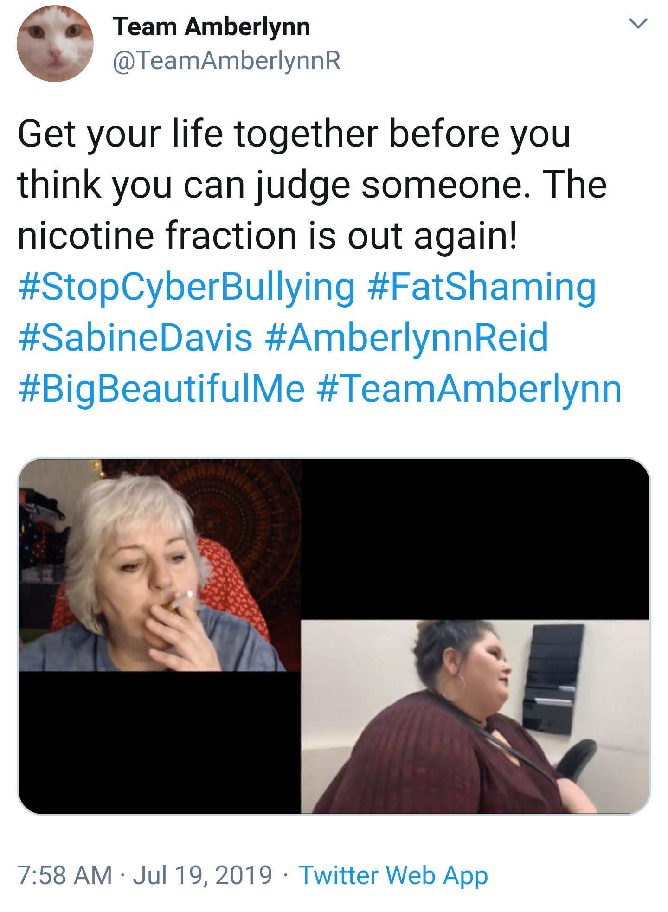Open the Jul 19, 2019 date link

tap(203, 875)
